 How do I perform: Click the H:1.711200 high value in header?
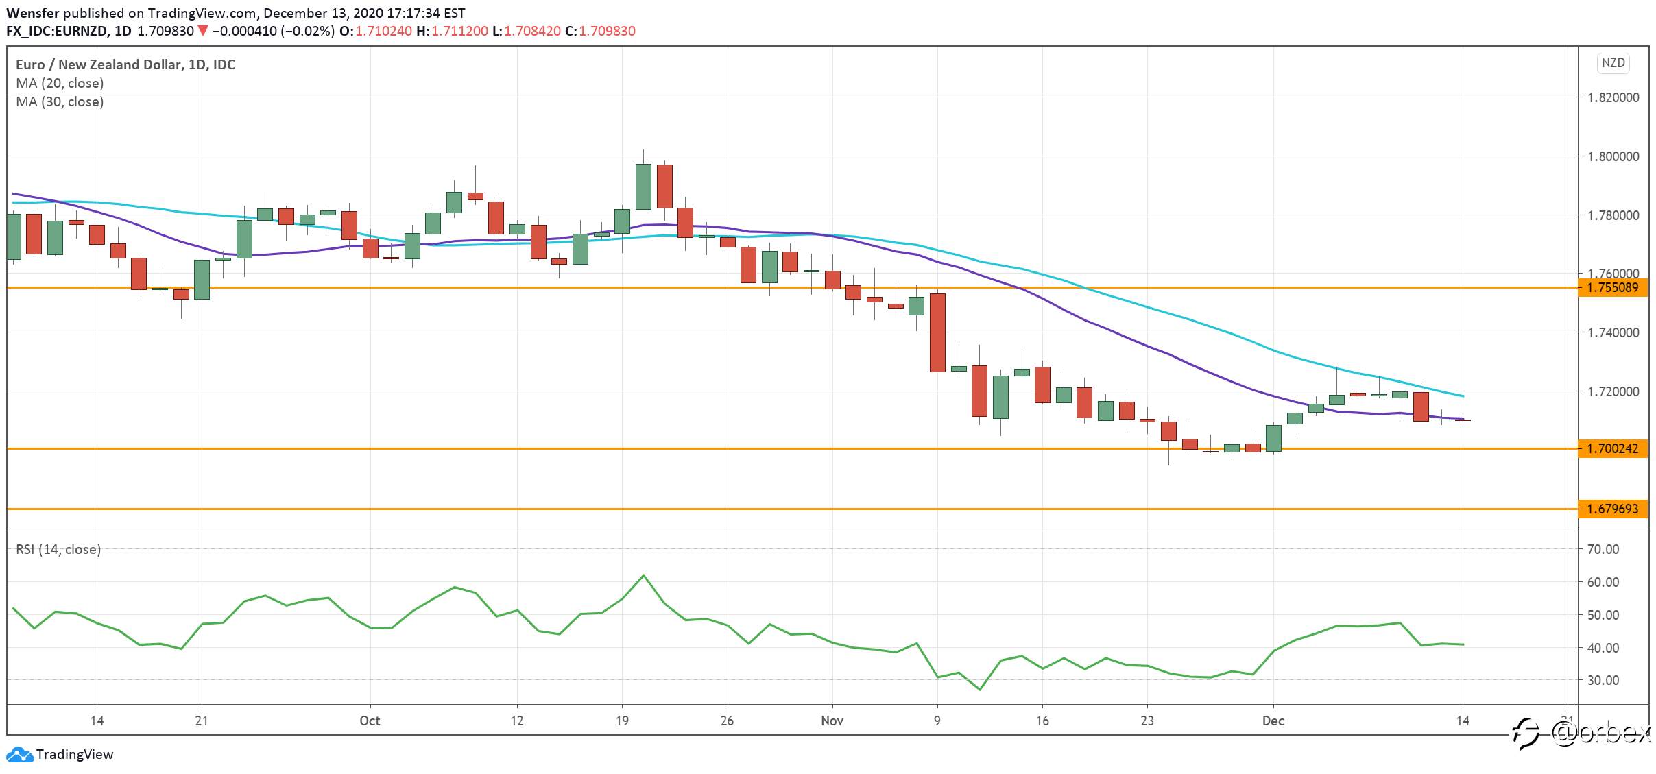tap(453, 31)
